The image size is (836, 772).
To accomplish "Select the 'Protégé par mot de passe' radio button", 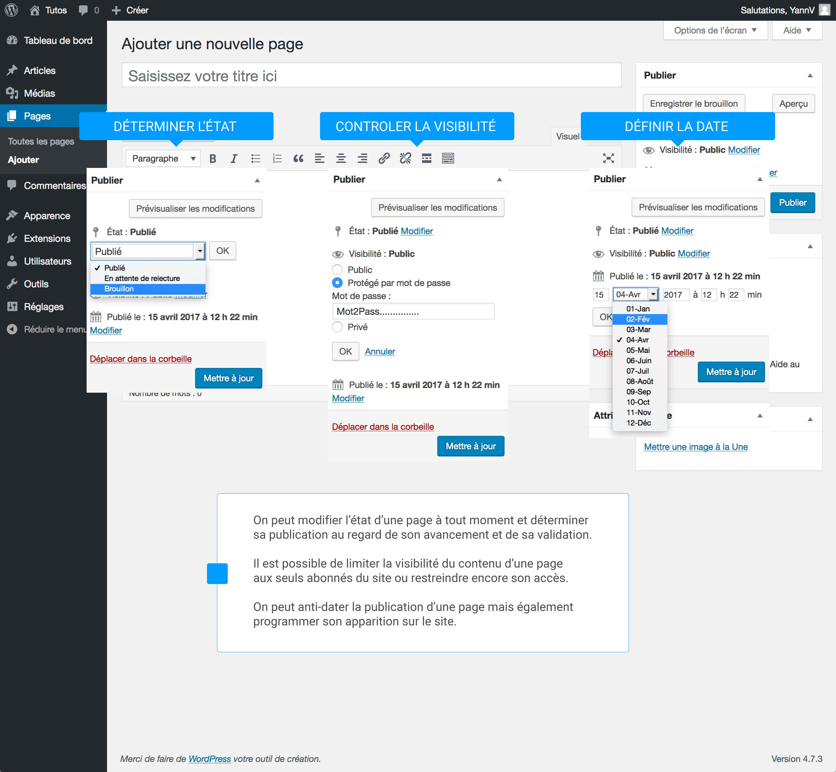I will (x=337, y=283).
